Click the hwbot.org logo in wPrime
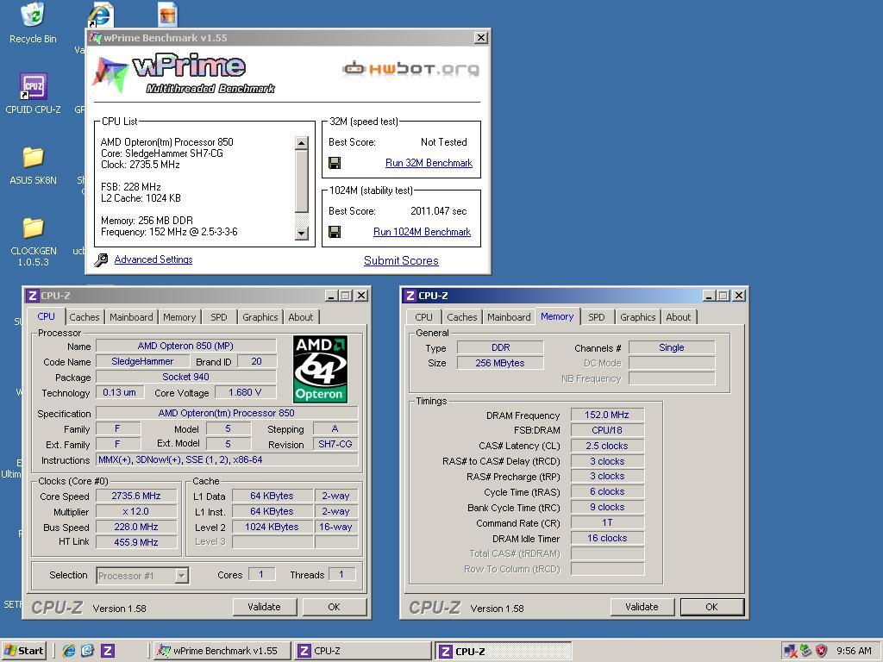Screen dimensions: 883x662 [410, 69]
